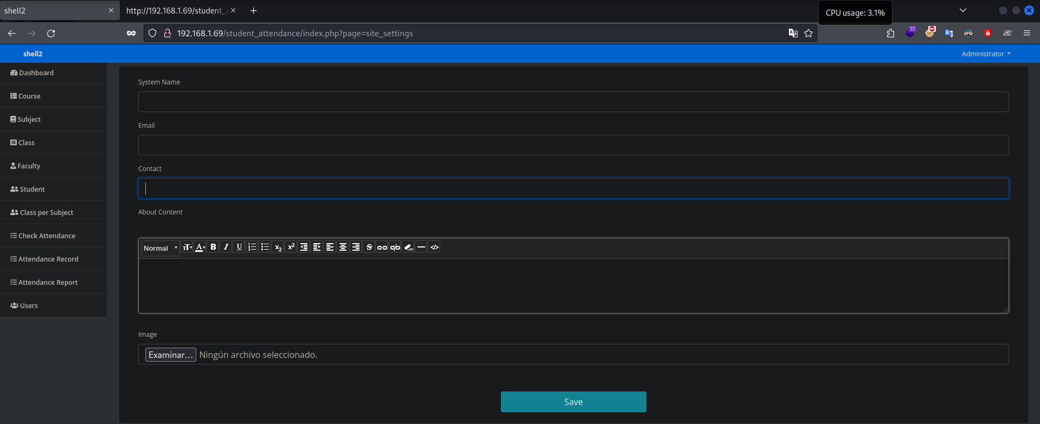This screenshot has width=1040, height=424.
Task: Toggle subscript formatting
Action: 278,247
